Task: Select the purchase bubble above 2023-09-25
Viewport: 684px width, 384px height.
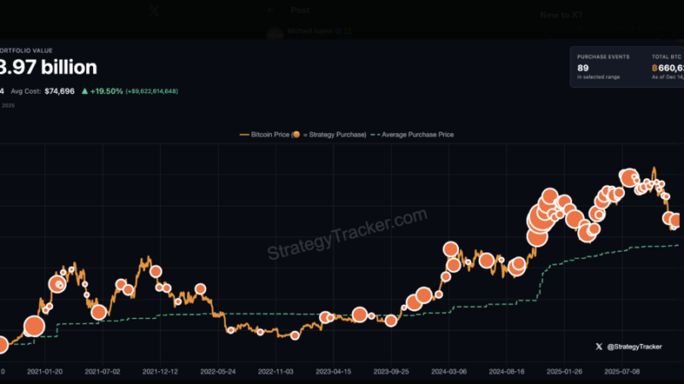Action: (391, 321)
